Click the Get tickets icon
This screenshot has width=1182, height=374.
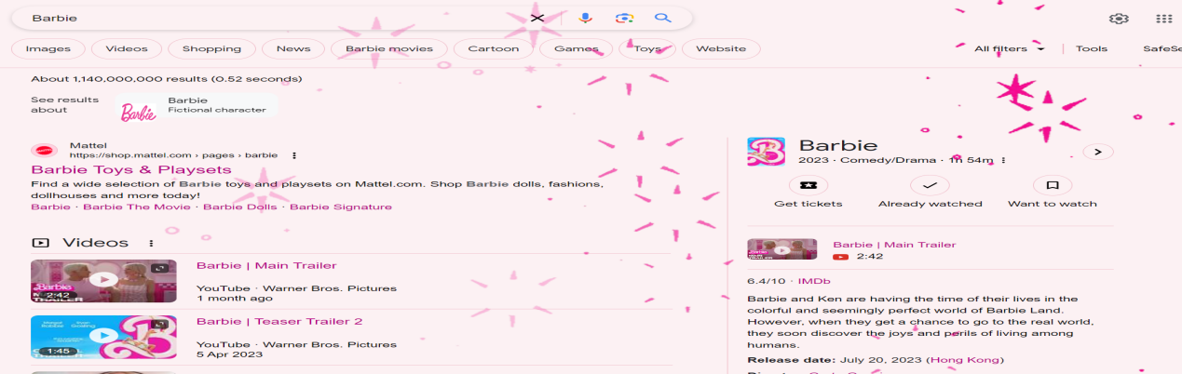[x=808, y=185]
